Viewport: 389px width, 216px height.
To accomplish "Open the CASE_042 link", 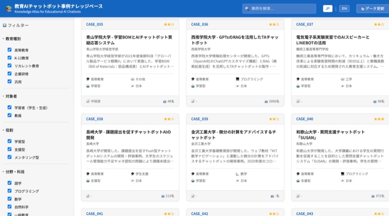I will click(x=200, y=214).
